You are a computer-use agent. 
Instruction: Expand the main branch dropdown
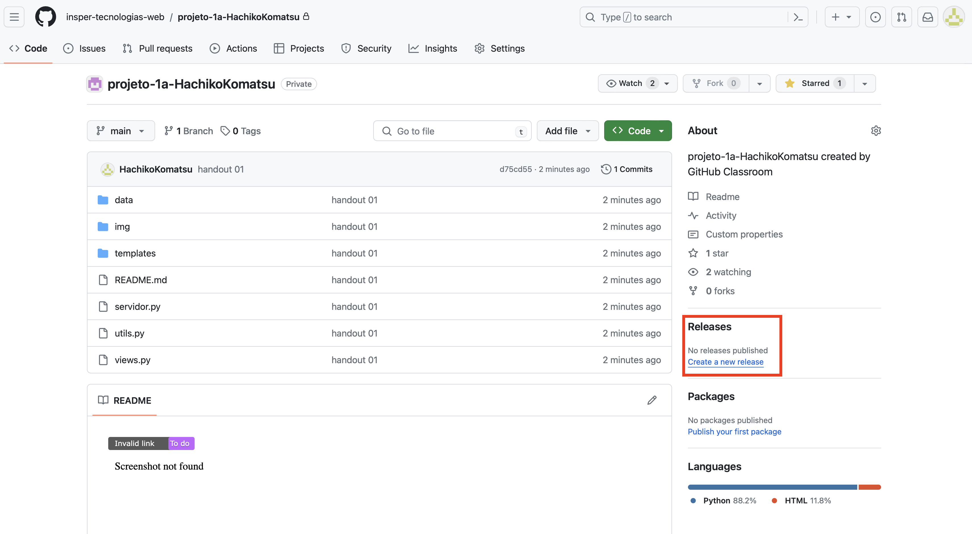(x=120, y=131)
